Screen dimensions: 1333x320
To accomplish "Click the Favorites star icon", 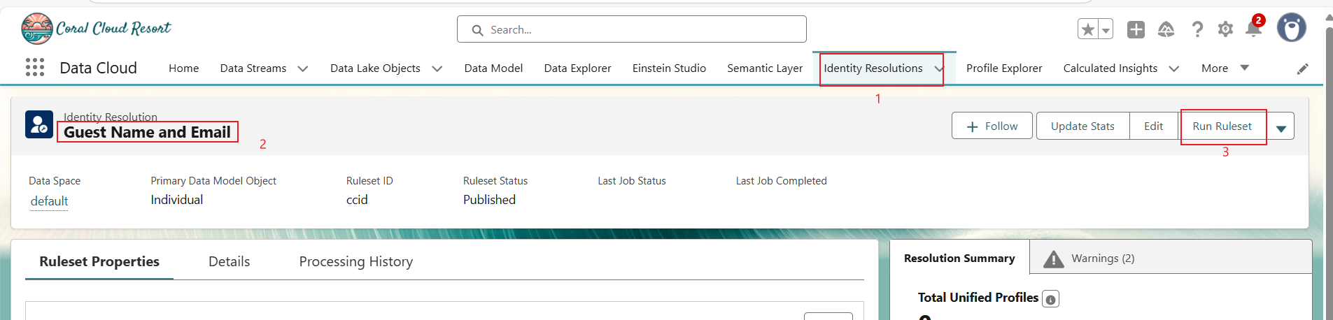I will coord(1087,29).
